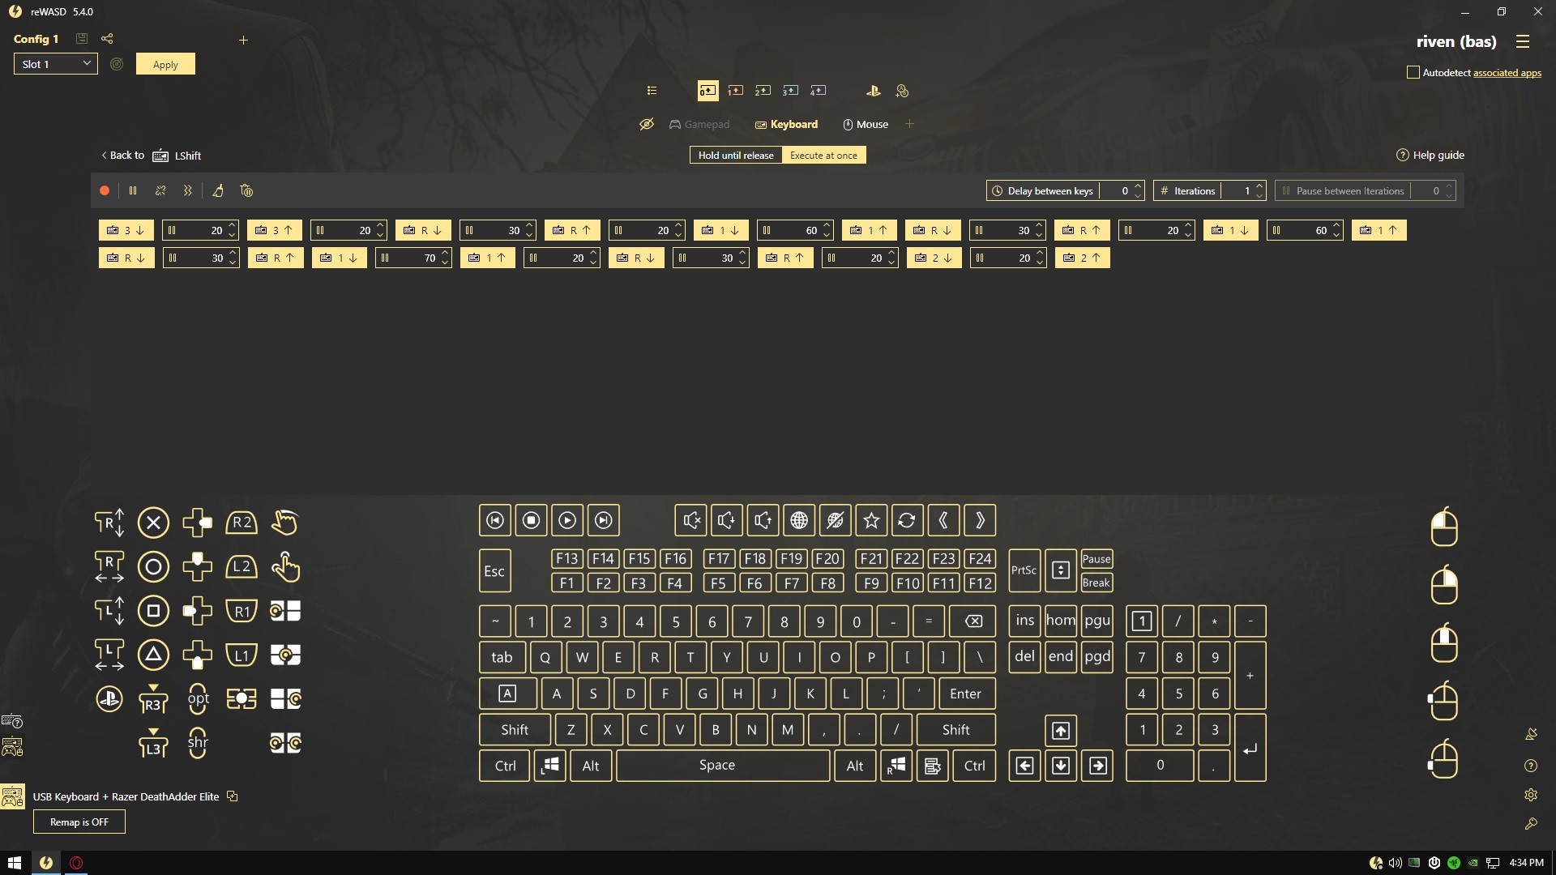Image resolution: width=1556 pixels, height=875 pixels.
Task: Select the Shift layer 1 icon
Action: (x=736, y=91)
